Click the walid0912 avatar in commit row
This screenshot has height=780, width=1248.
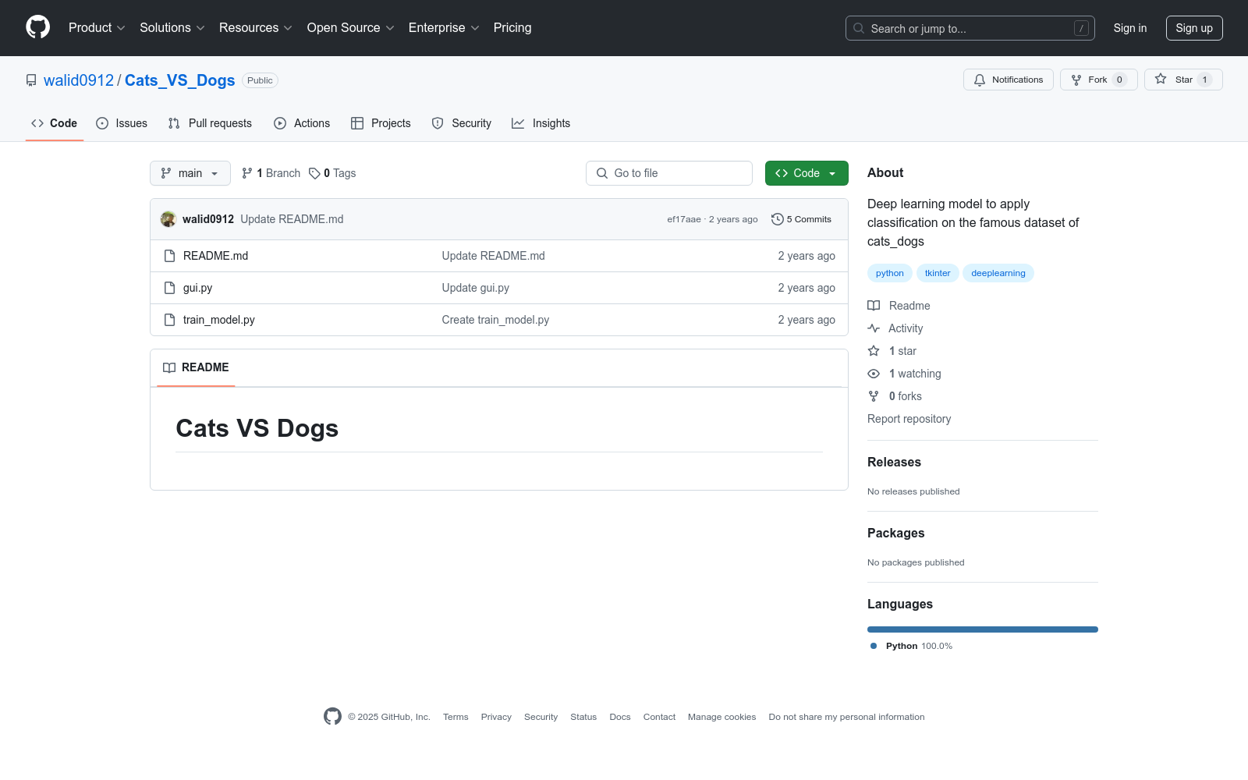168,219
